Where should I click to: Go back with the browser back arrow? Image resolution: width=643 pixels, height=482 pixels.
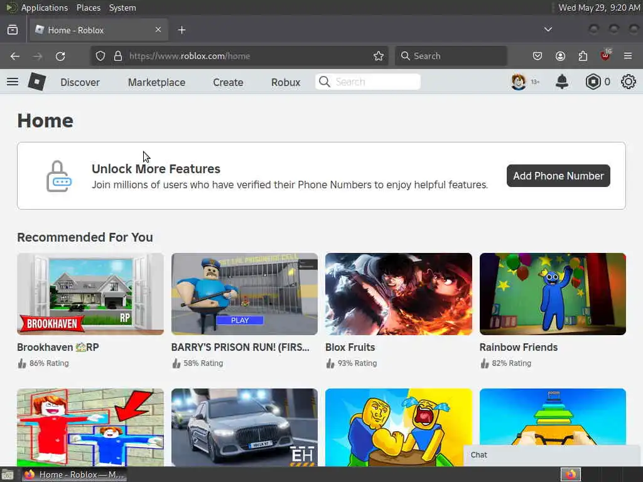tap(15, 56)
